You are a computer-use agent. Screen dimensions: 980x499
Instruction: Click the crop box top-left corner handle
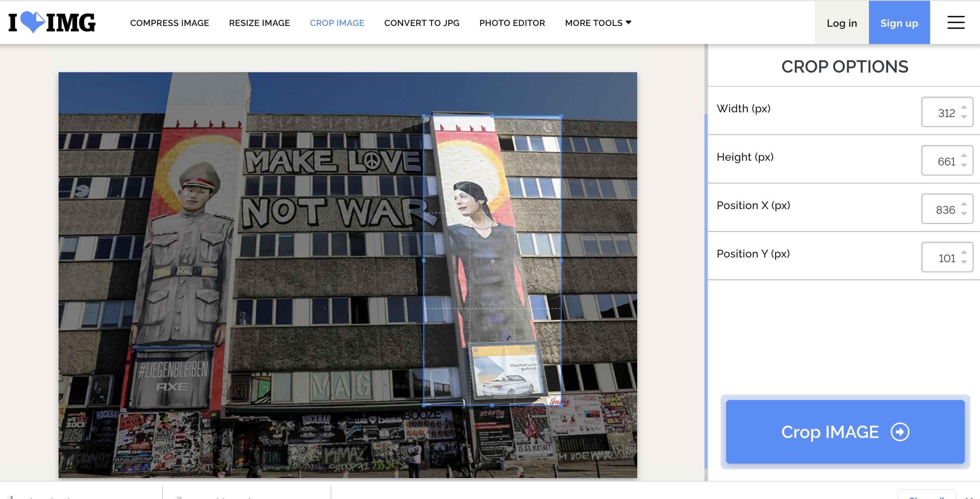point(424,116)
